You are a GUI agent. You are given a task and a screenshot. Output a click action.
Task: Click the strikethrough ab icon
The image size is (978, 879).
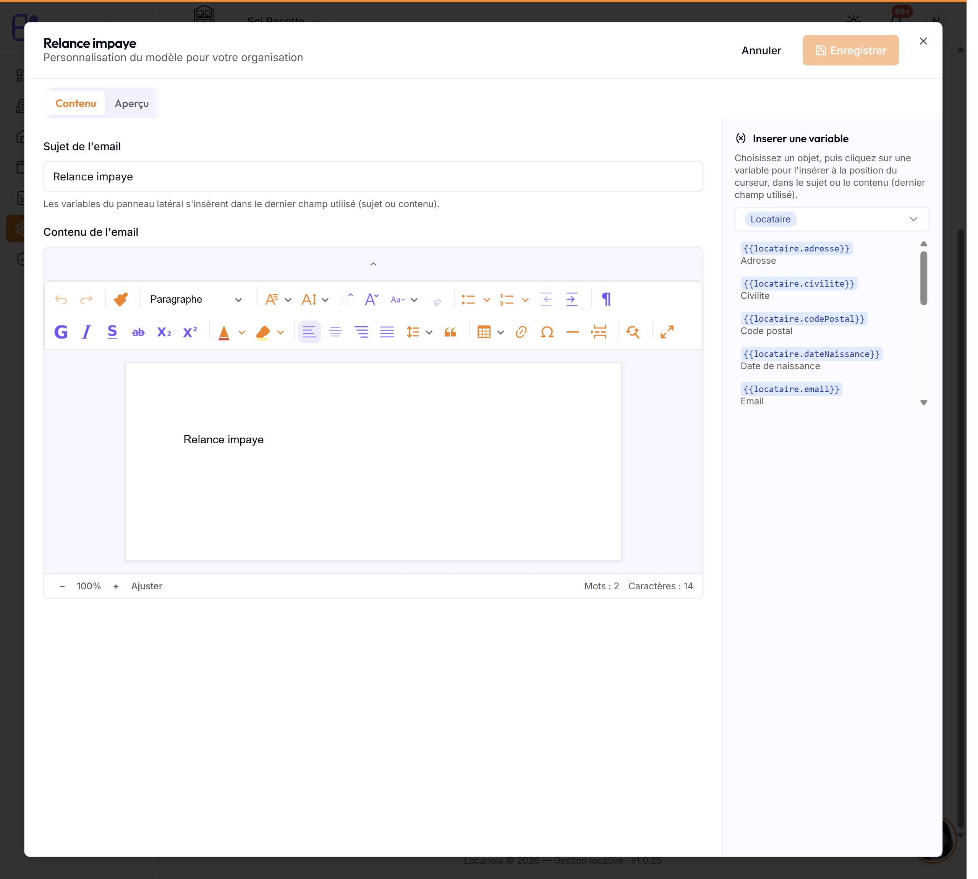[138, 332]
